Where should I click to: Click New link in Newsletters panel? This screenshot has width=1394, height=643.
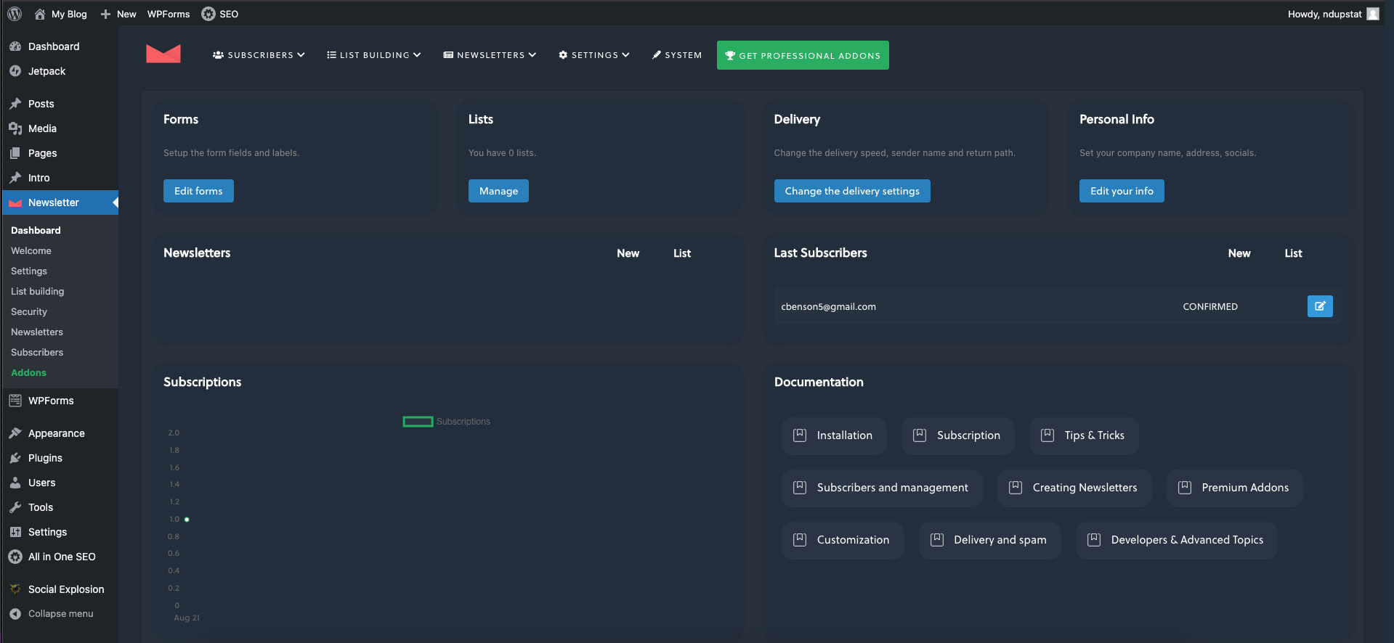click(x=628, y=253)
